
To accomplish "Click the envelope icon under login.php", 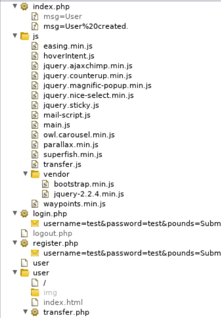I will click(x=35, y=223).
